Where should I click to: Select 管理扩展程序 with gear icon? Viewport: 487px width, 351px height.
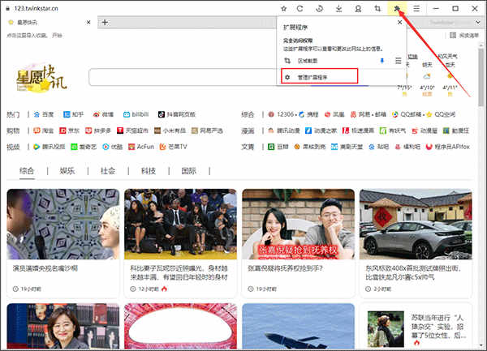320,76
